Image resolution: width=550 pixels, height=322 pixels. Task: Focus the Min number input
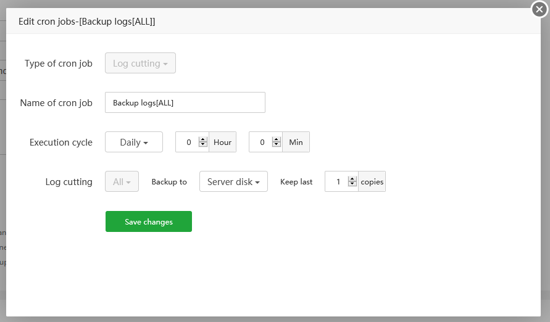tap(261, 142)
